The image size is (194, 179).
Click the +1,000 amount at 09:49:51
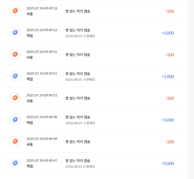[168, 76]
